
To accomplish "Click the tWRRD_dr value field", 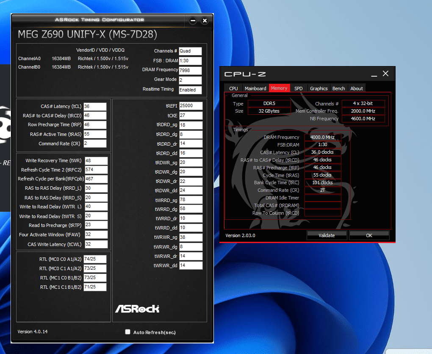I will pos(191,218).
